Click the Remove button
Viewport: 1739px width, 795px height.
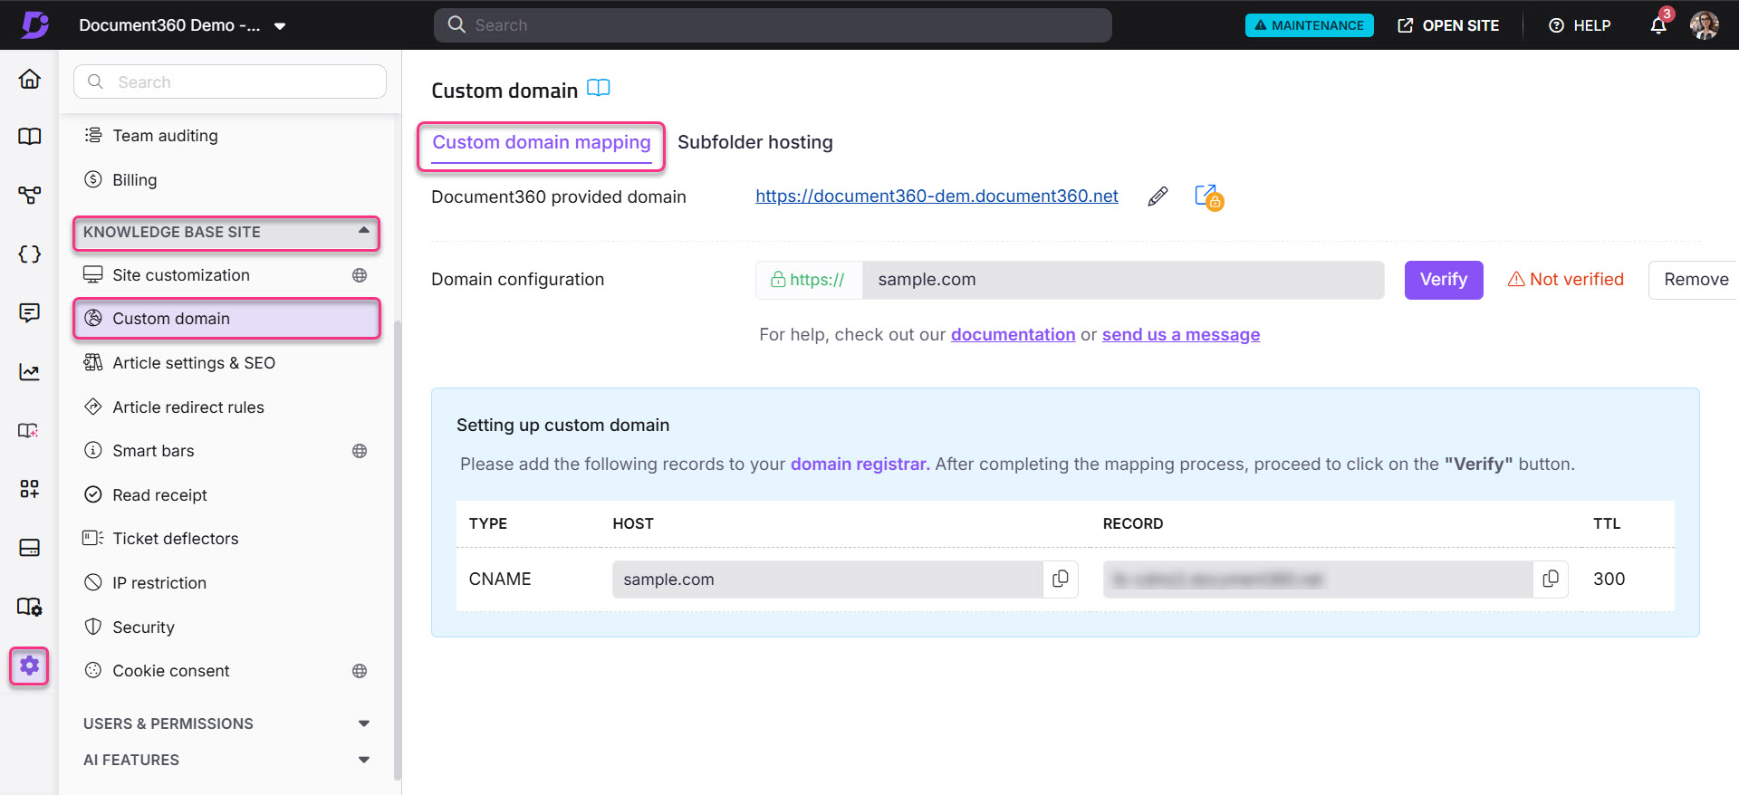[x=1695, y=280]
